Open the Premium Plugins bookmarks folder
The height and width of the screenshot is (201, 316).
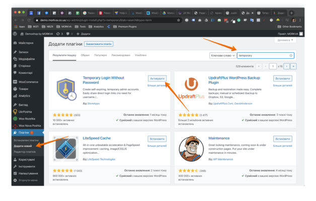(x=125, y=27)
